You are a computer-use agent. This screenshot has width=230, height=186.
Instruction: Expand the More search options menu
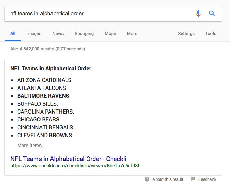click(x=132, y=33)
